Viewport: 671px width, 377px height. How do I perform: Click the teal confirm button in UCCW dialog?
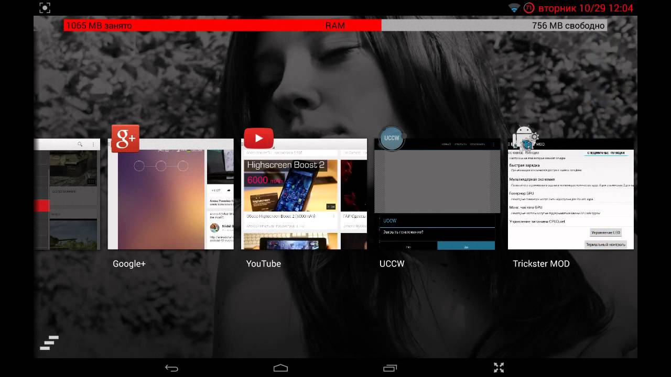tap(466, 246)
